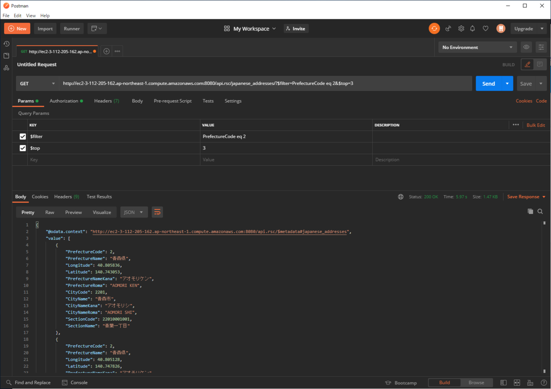Click the request URL input field

pos(265,84)
